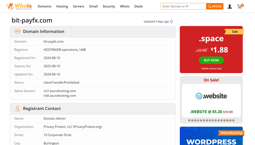The image size is (255, 145).
Task: Click organization Privacy Protect, LLC
Action: (x=73, y=127)
